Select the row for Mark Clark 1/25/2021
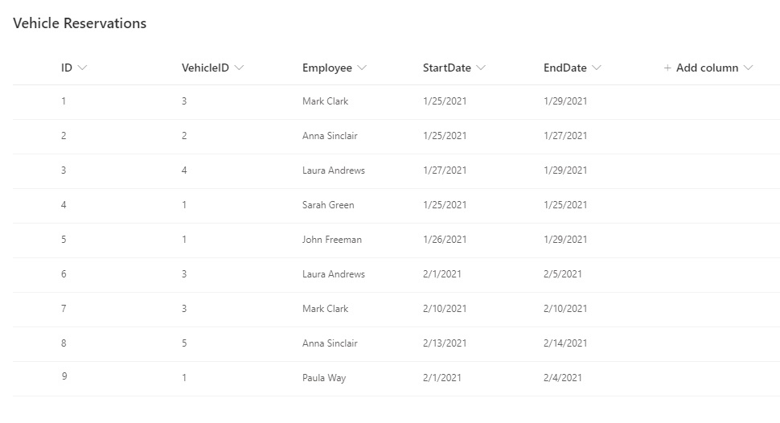This screenshot has height=423, width=780. point(396,101)
